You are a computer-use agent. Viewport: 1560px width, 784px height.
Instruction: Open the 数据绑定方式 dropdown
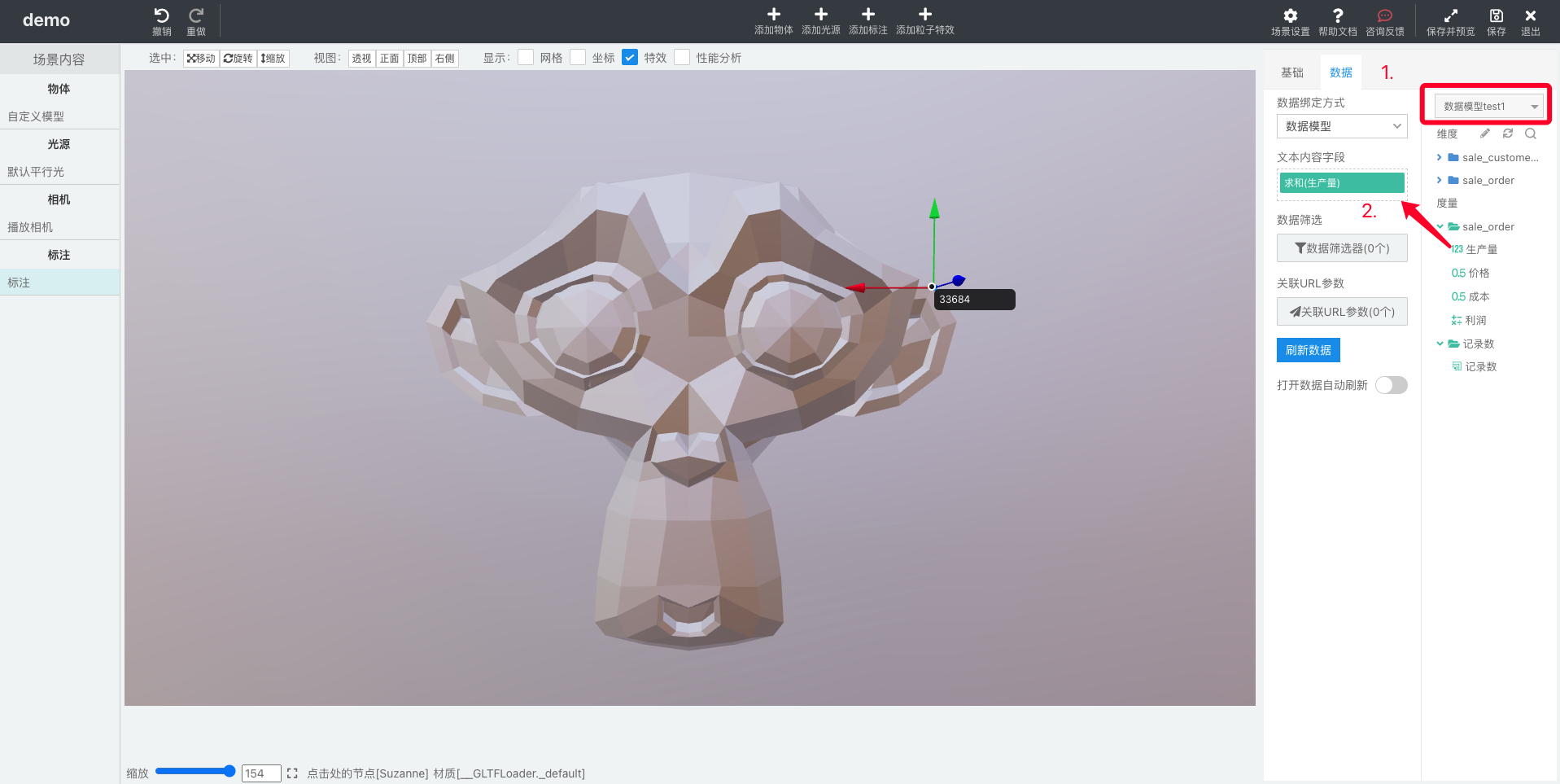tap(1342, 126)
